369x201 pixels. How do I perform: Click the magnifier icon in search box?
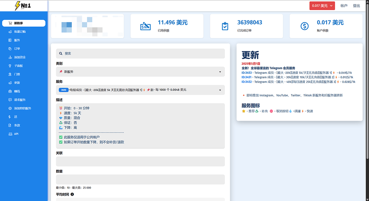point(61,54)
